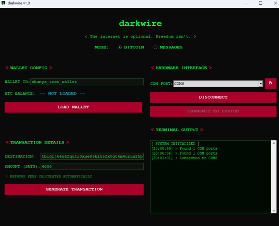The image size is (279, 226).
Task: Focus the DESTINATION address field
Action: point(92,156)
